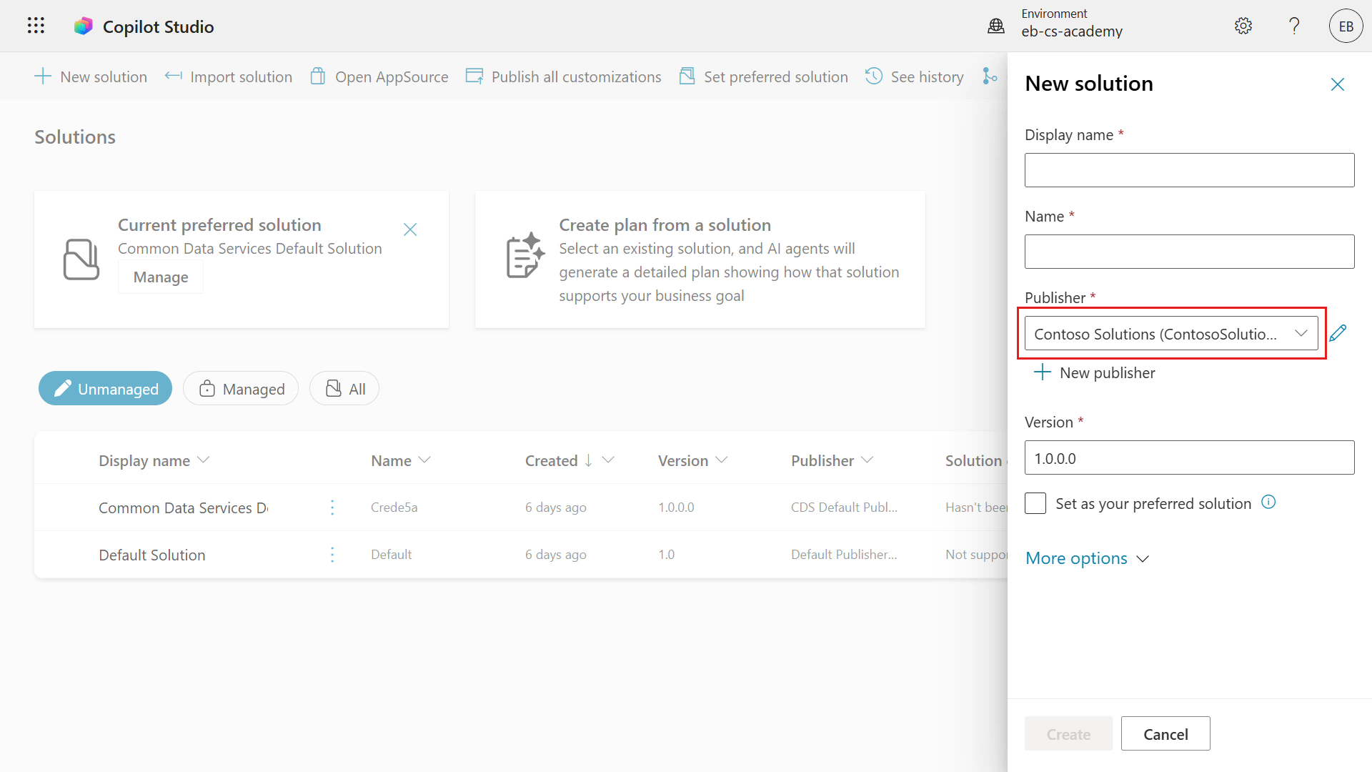The height and width of the screenshot is (772, 1372).
Task: Click the Crede5a name cell
Action: 394,508
